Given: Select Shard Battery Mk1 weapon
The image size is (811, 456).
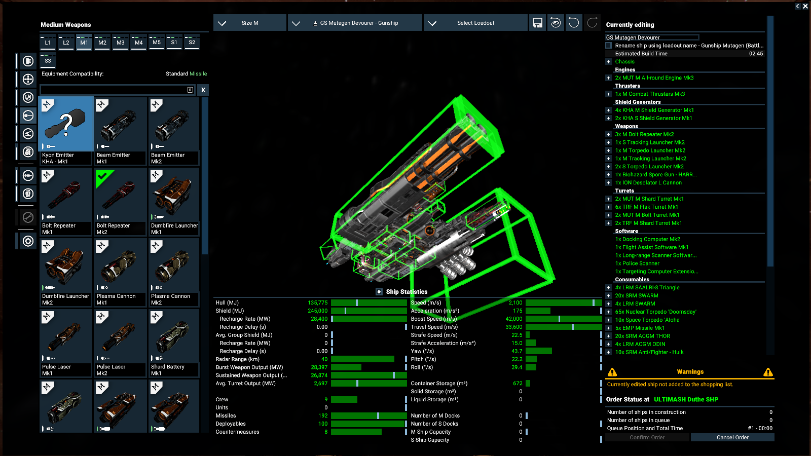Looking at the screenshot, I should click(x=174, y=343).
